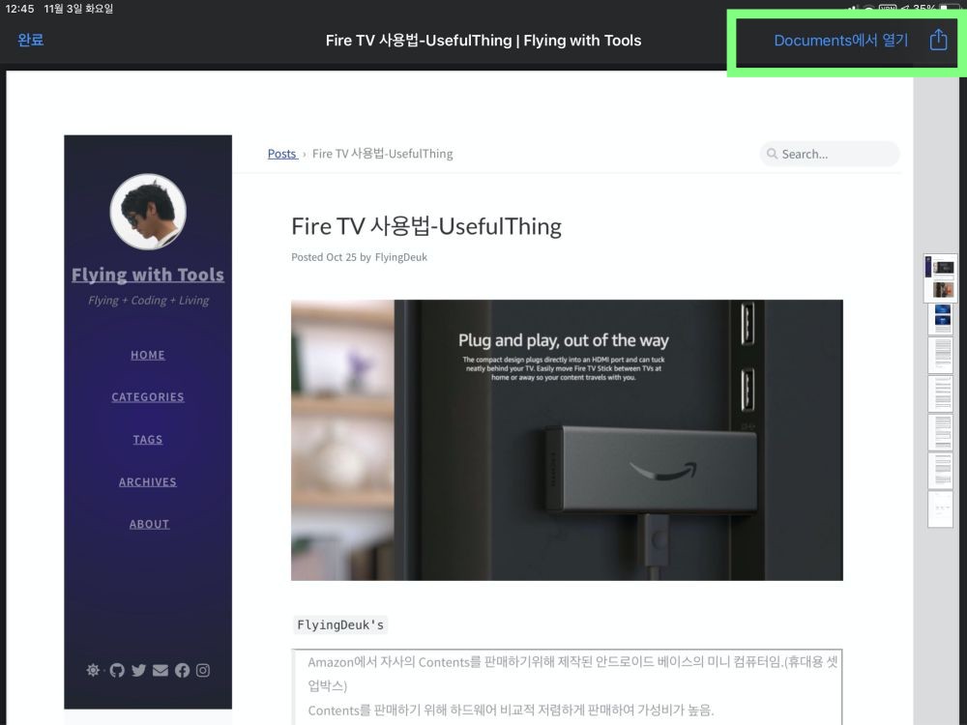Open the GitHub icon link
The height and width of the screenshot is (725, 967).
tap(117, 670)
